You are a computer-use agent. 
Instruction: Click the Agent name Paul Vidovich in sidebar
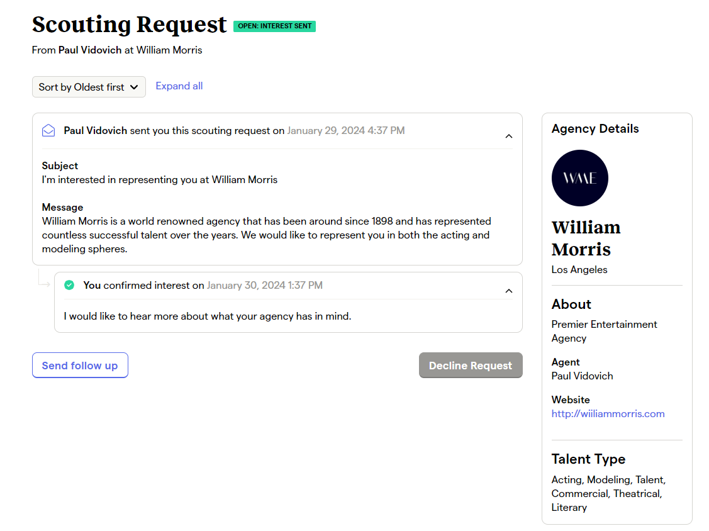coord(583,376)
